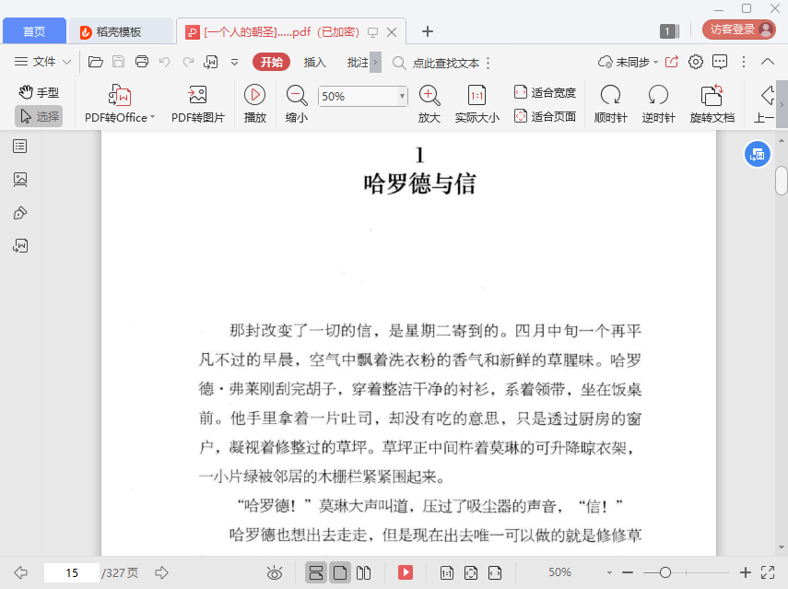Screen dimensions: 788x589
Task: Click the share/export icon
Action: 671,62
